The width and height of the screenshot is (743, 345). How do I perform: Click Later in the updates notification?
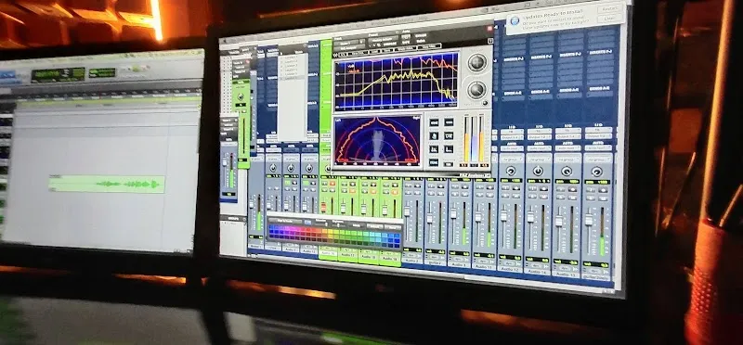coord(609,19)
